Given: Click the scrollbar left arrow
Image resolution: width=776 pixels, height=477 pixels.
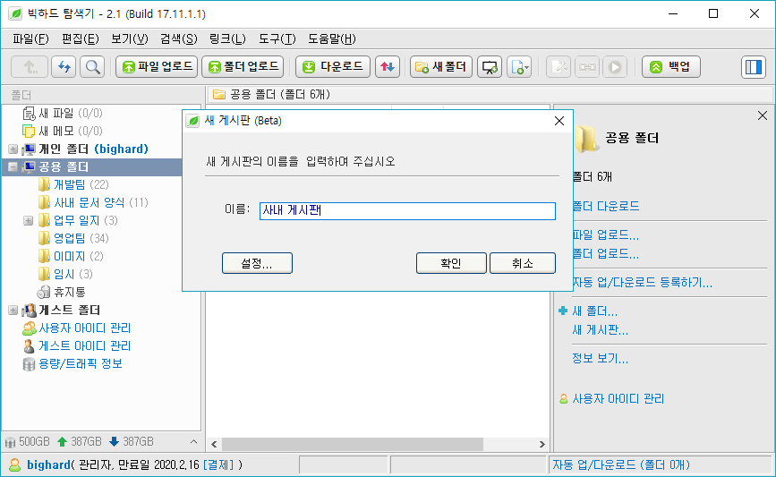Looking at the screenshot, I should 214,445.
